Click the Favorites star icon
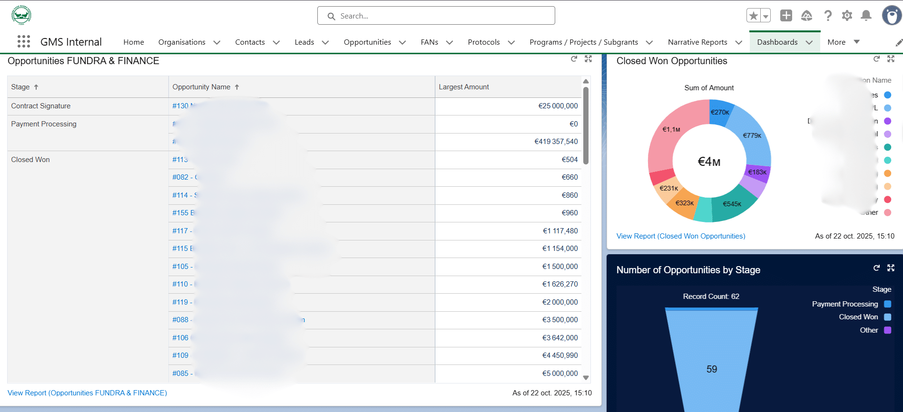The width and height of the screenshot is (903, 412). [x=753, y=16]
